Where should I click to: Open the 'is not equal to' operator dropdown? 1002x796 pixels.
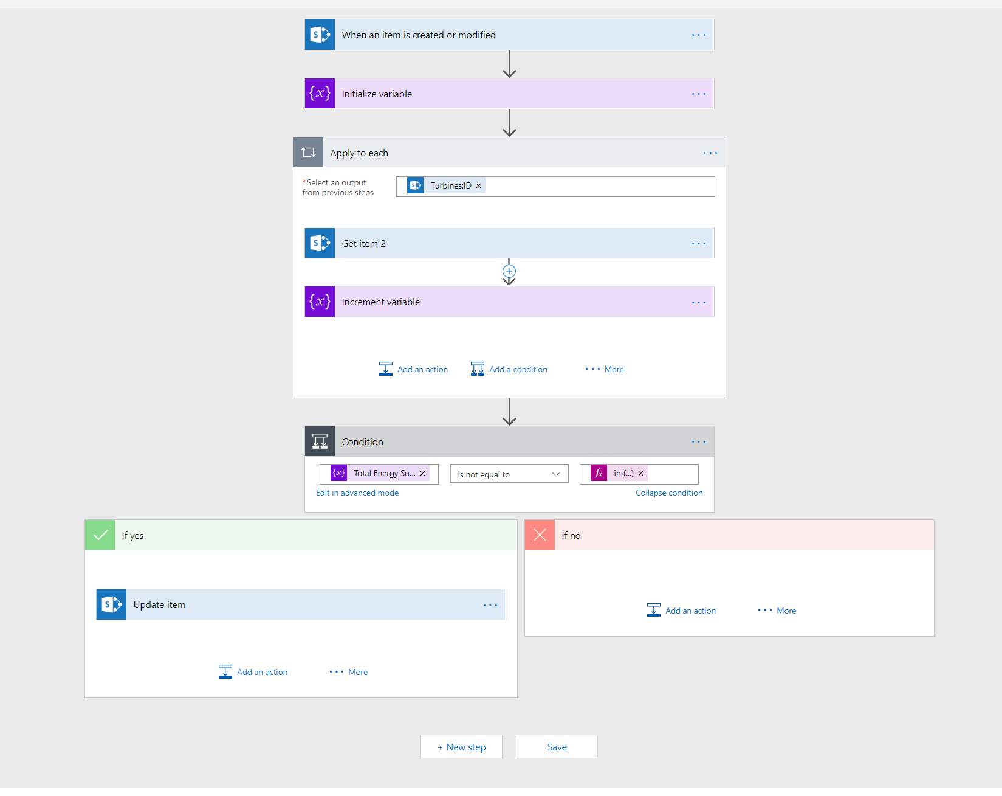click(x=509, y=474)
